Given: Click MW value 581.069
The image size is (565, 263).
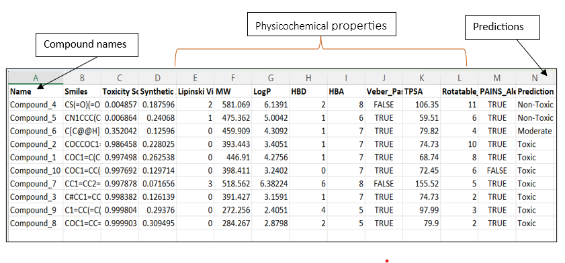Looking at the screenshot, I should pyautogui.click(x=232, y=105).
